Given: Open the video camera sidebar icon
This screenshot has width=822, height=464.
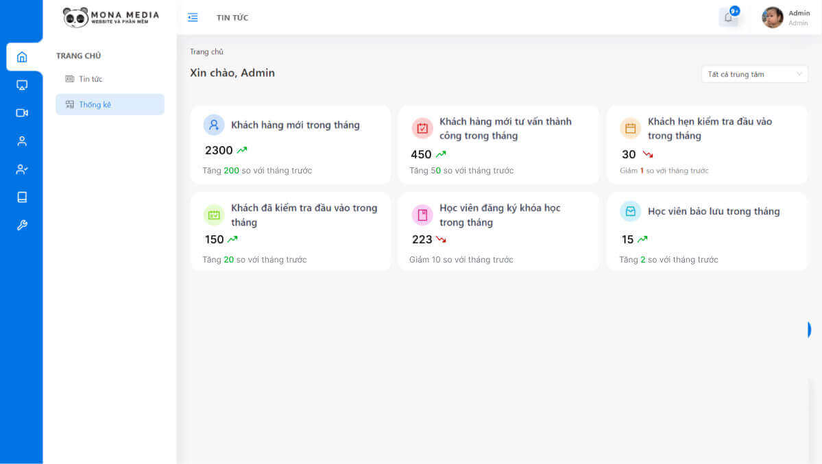Looking at the screenshot, I should click(x=22, y=112).
